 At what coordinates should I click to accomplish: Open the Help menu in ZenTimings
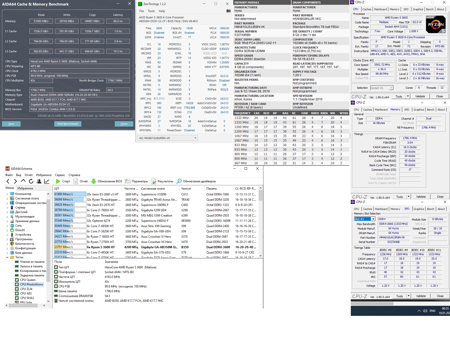click(162, 11)
